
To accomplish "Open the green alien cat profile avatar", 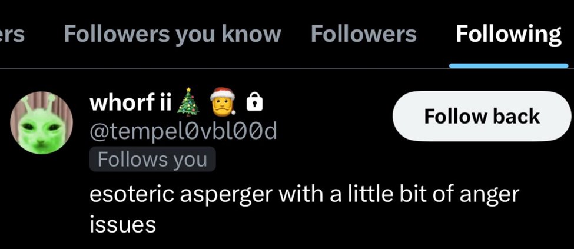I will (42, 123).
